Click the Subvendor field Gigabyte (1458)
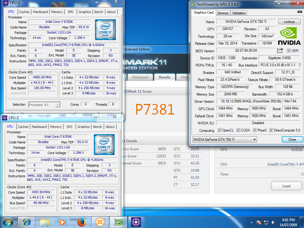This screenshot has width=304, height=228. coord(279,58)
